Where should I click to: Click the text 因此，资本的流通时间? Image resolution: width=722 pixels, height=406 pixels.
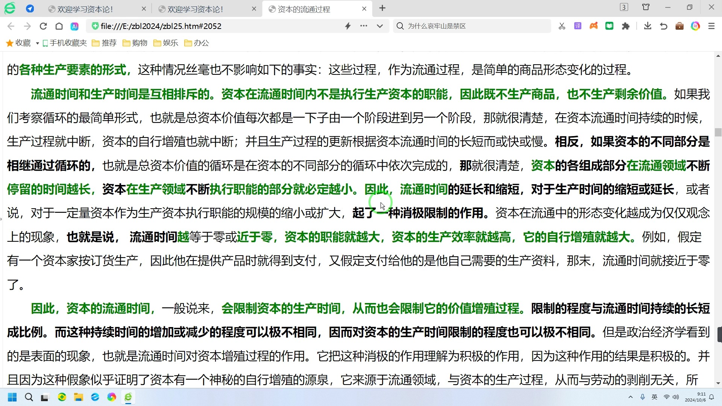[x=90, y=309]
